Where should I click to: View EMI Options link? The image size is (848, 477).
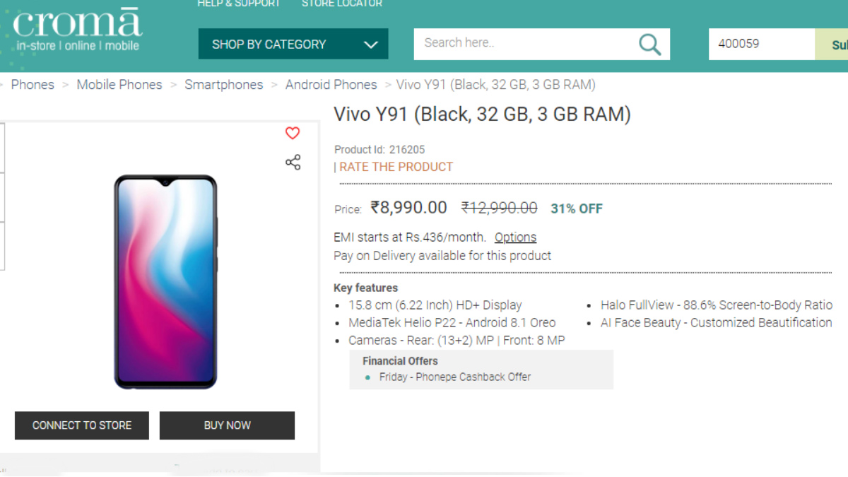515,237
